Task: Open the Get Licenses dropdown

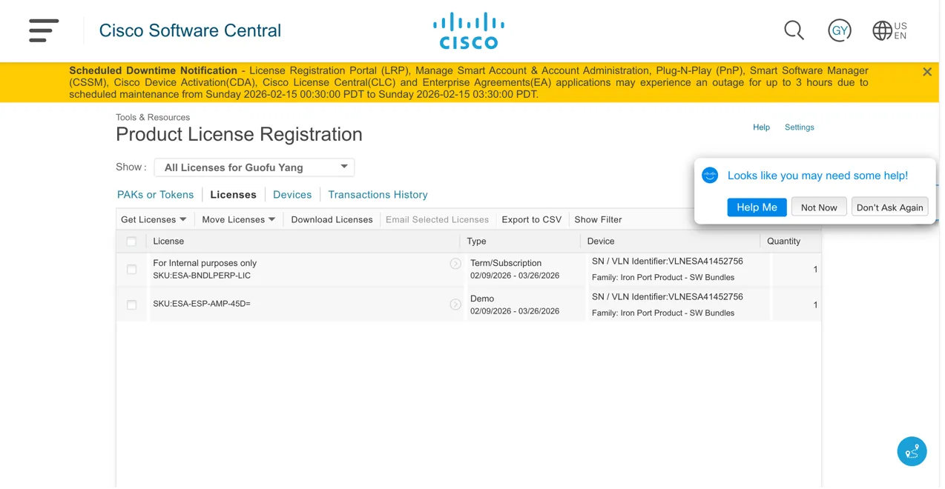Action: pyautogui.click(x=154, y=219)
